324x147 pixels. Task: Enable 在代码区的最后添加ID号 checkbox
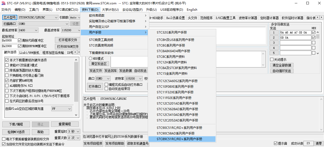7,101
